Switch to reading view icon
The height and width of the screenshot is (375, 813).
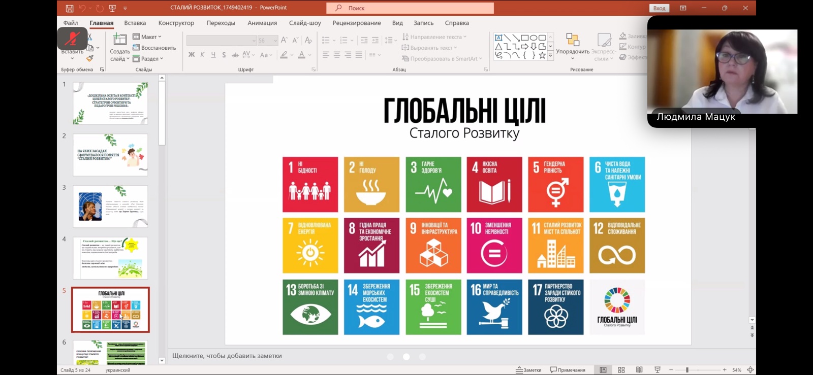[639, 370]
